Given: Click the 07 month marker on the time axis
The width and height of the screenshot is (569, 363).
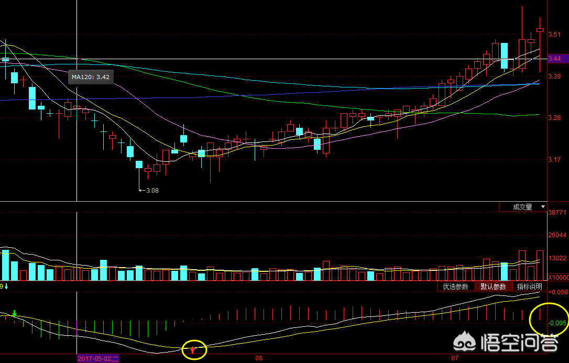Looking at the screenshot, I should point(454,359).
